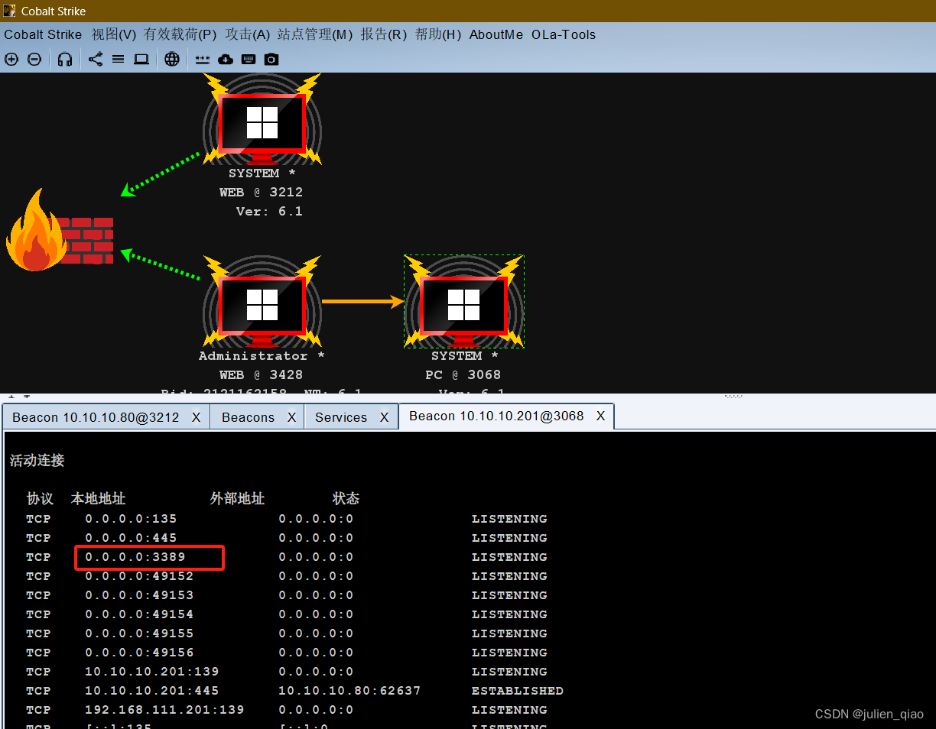Click the 0.0.0.0:49156 local address
Screen dimensions: 936x729
coord(139,653)
